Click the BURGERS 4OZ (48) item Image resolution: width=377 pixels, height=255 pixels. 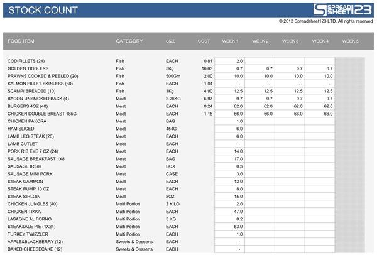click(x=28, y=106)
